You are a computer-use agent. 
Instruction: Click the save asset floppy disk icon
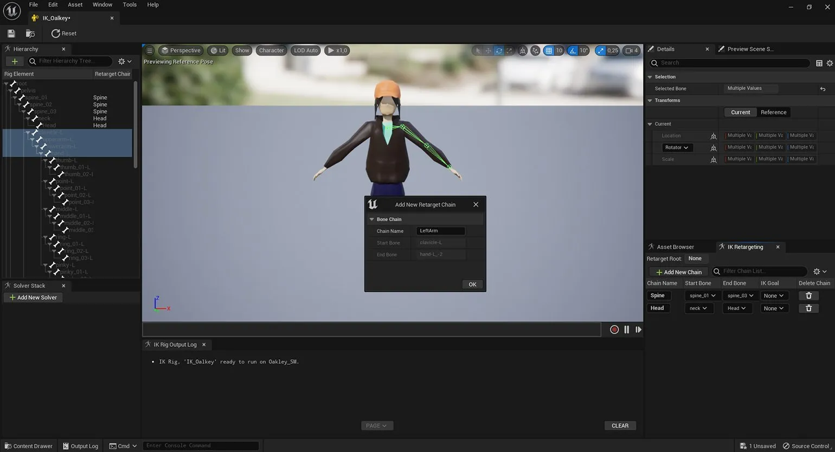pos(11,34)
